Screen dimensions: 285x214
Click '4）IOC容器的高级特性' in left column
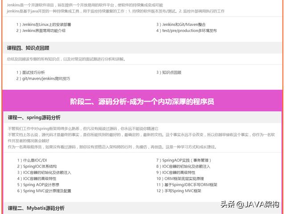(37, 178)
